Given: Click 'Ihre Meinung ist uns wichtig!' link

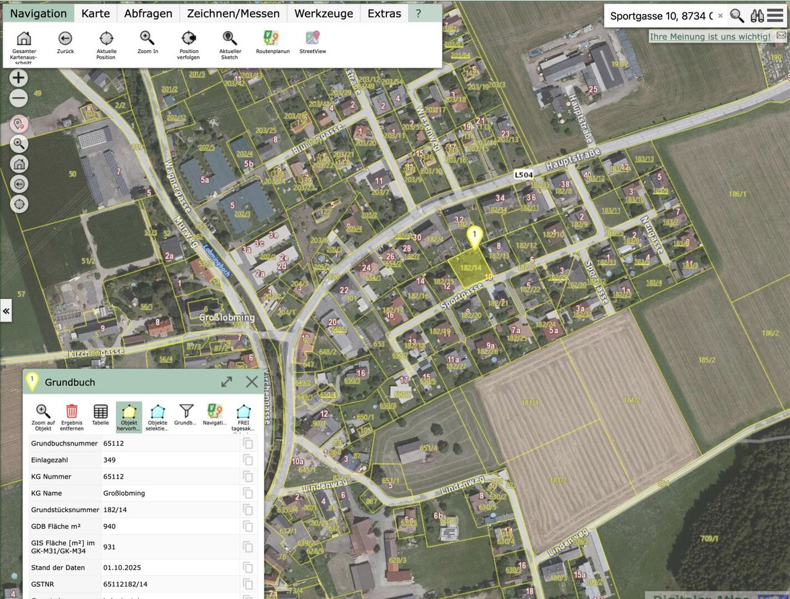Looking at the screenshot, I should 710,36.
